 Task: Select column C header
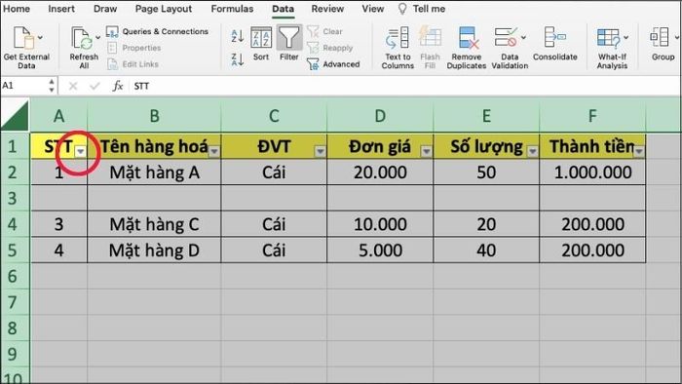pos(274,116)
